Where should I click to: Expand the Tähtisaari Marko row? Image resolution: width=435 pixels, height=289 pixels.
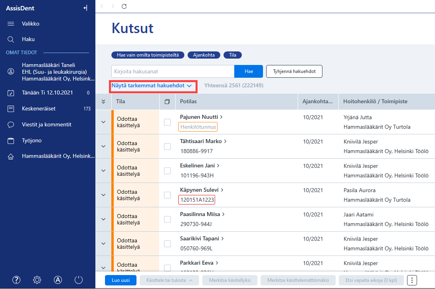coord(103,146)
